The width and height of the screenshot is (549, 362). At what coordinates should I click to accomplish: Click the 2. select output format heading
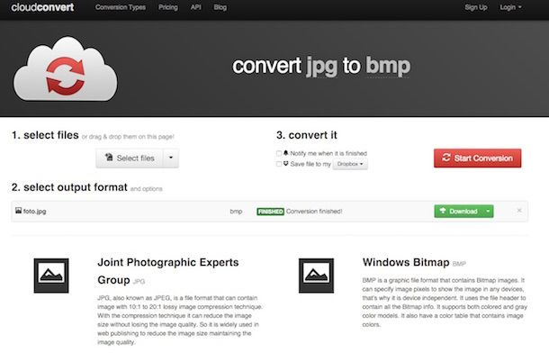click(69, 187)
